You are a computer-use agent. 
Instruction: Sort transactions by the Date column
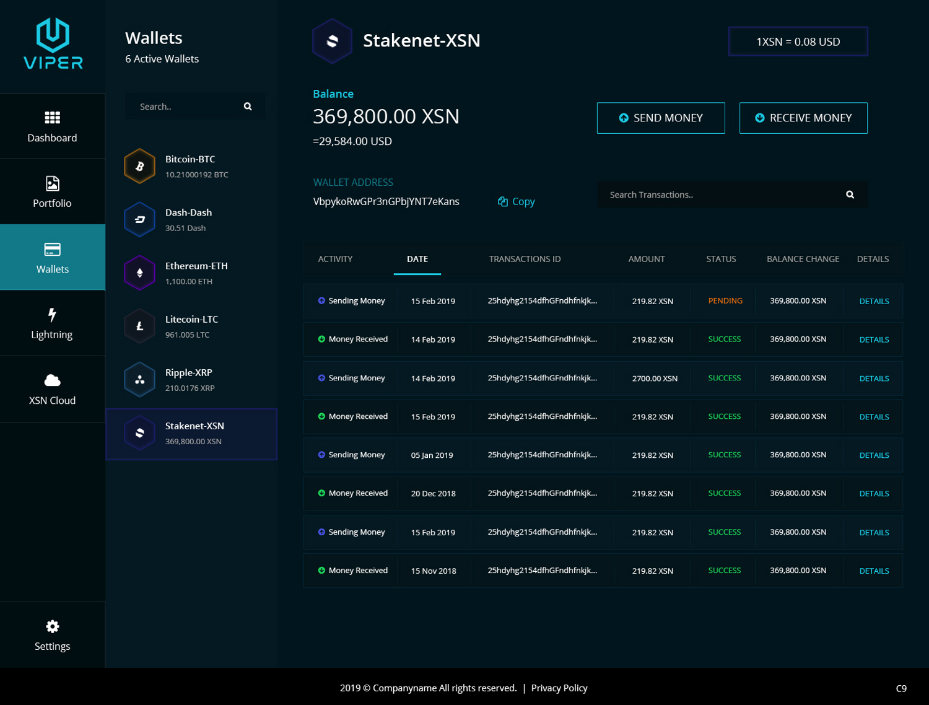[417, 259]
